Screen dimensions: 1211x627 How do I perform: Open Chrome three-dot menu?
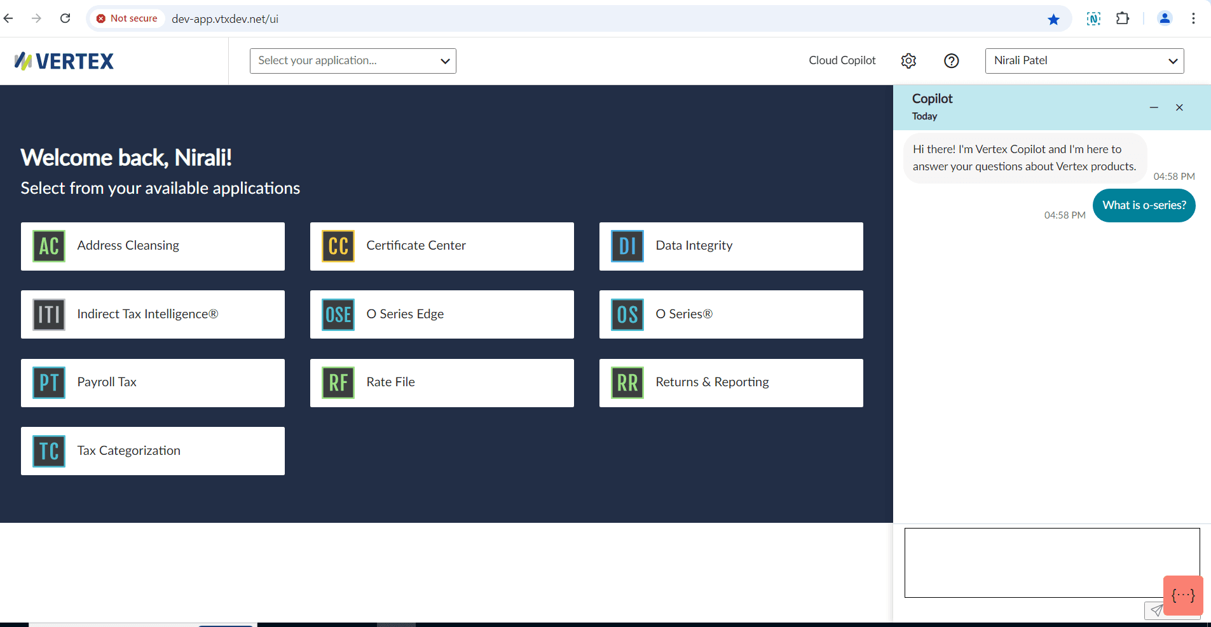point(1193,18)
